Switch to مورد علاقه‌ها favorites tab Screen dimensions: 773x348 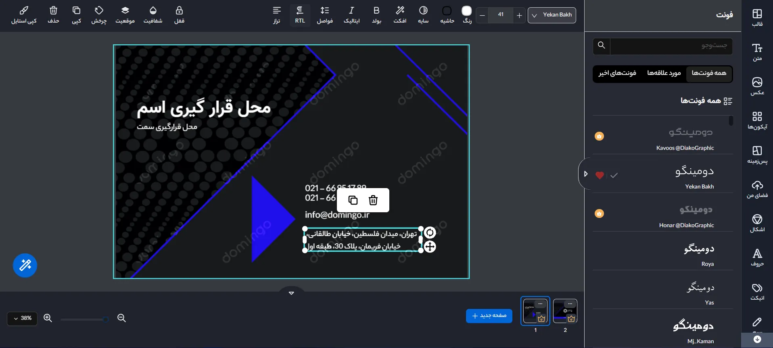coord(664,73)
